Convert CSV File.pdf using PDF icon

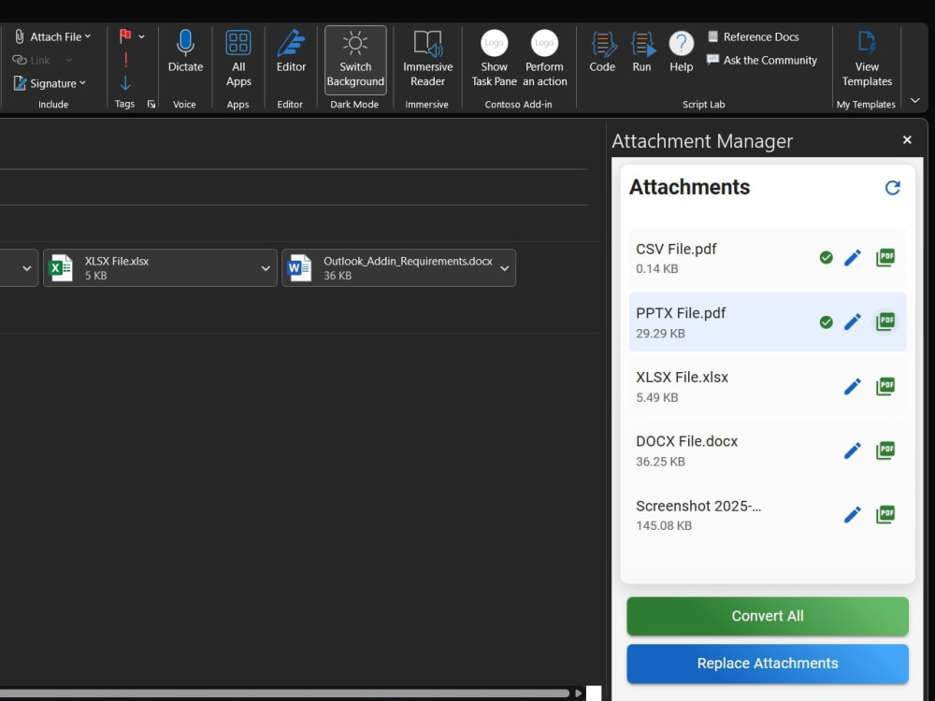(x=885, y=258)
